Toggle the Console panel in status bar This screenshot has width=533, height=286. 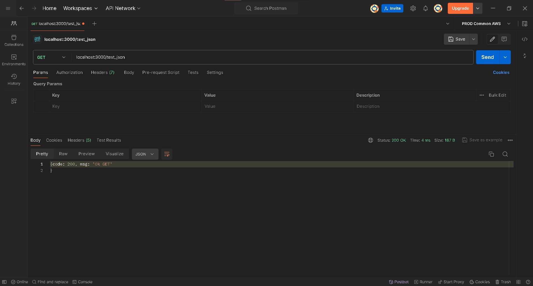click(x=82, y=282)
